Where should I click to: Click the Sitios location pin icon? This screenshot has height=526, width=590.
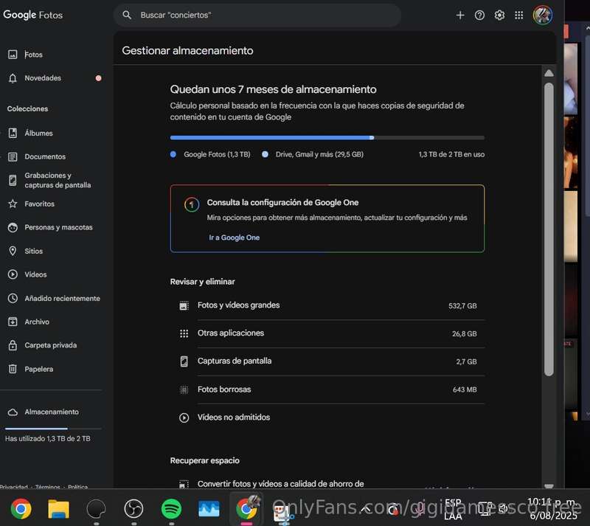[13, 251]
